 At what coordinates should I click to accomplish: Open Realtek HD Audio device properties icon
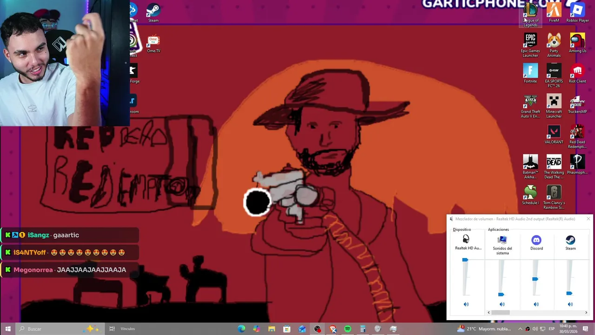click(466, 240)
